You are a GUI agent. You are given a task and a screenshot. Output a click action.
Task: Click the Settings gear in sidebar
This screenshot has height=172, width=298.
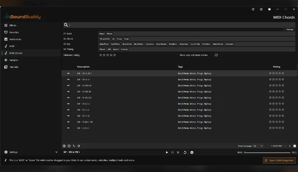[6, 152]
